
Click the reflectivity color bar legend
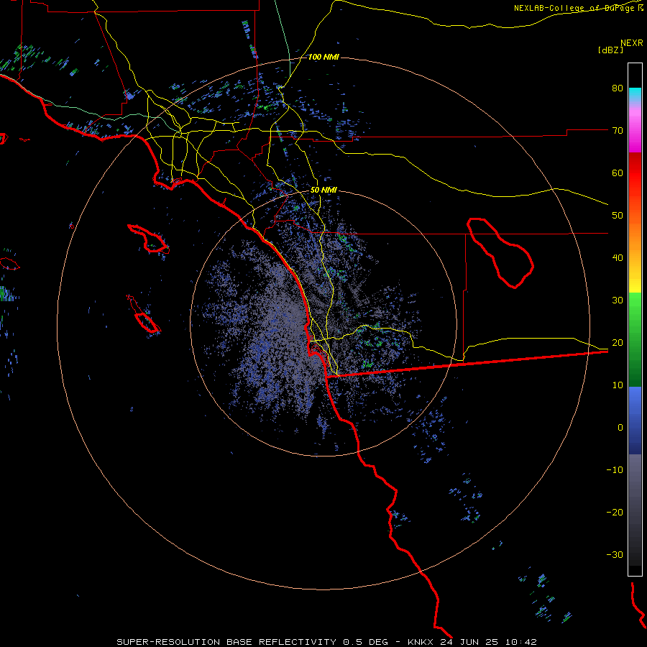coord(635,319)
